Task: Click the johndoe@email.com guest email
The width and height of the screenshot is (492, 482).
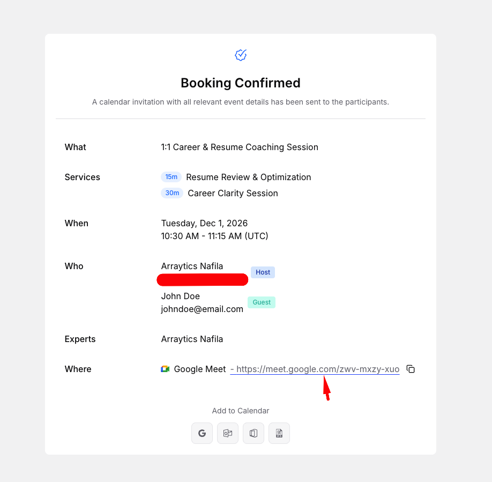Action: [202, 309]
